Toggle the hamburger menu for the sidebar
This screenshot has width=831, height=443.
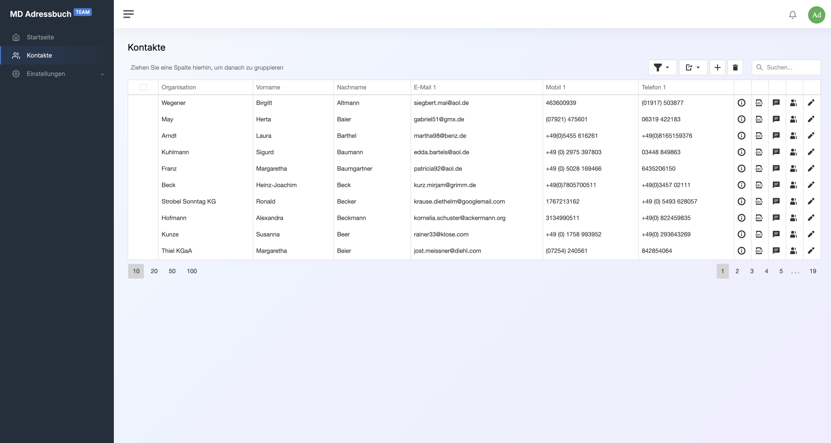tap(129, 14)
